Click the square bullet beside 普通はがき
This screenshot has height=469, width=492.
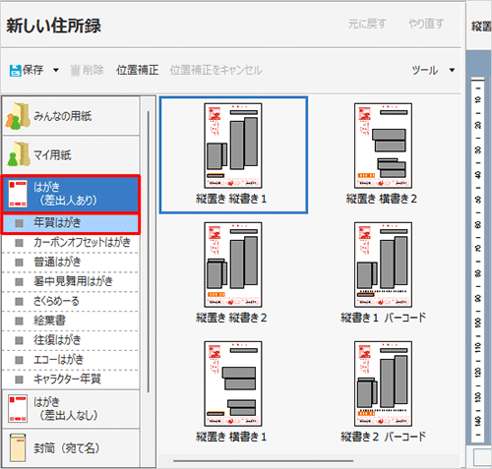point(20,263)
